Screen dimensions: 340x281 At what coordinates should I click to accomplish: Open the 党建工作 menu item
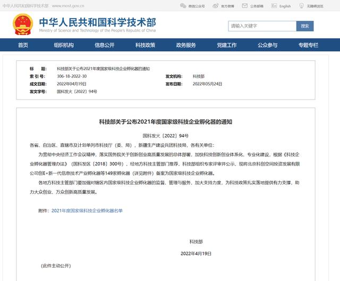point(227,45)
